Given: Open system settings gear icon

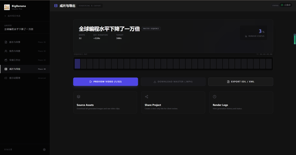Looking at the screenshot, I should click(44, 150).
